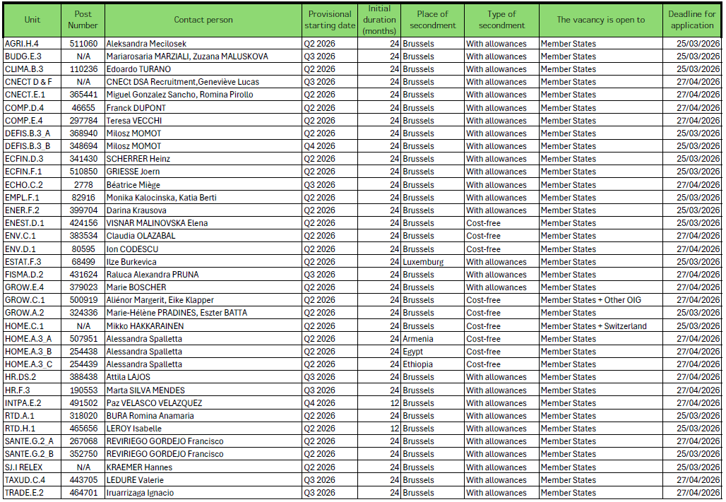Click the Luxemburg place cell
726x502 pixels.
(x=423, y=262)
